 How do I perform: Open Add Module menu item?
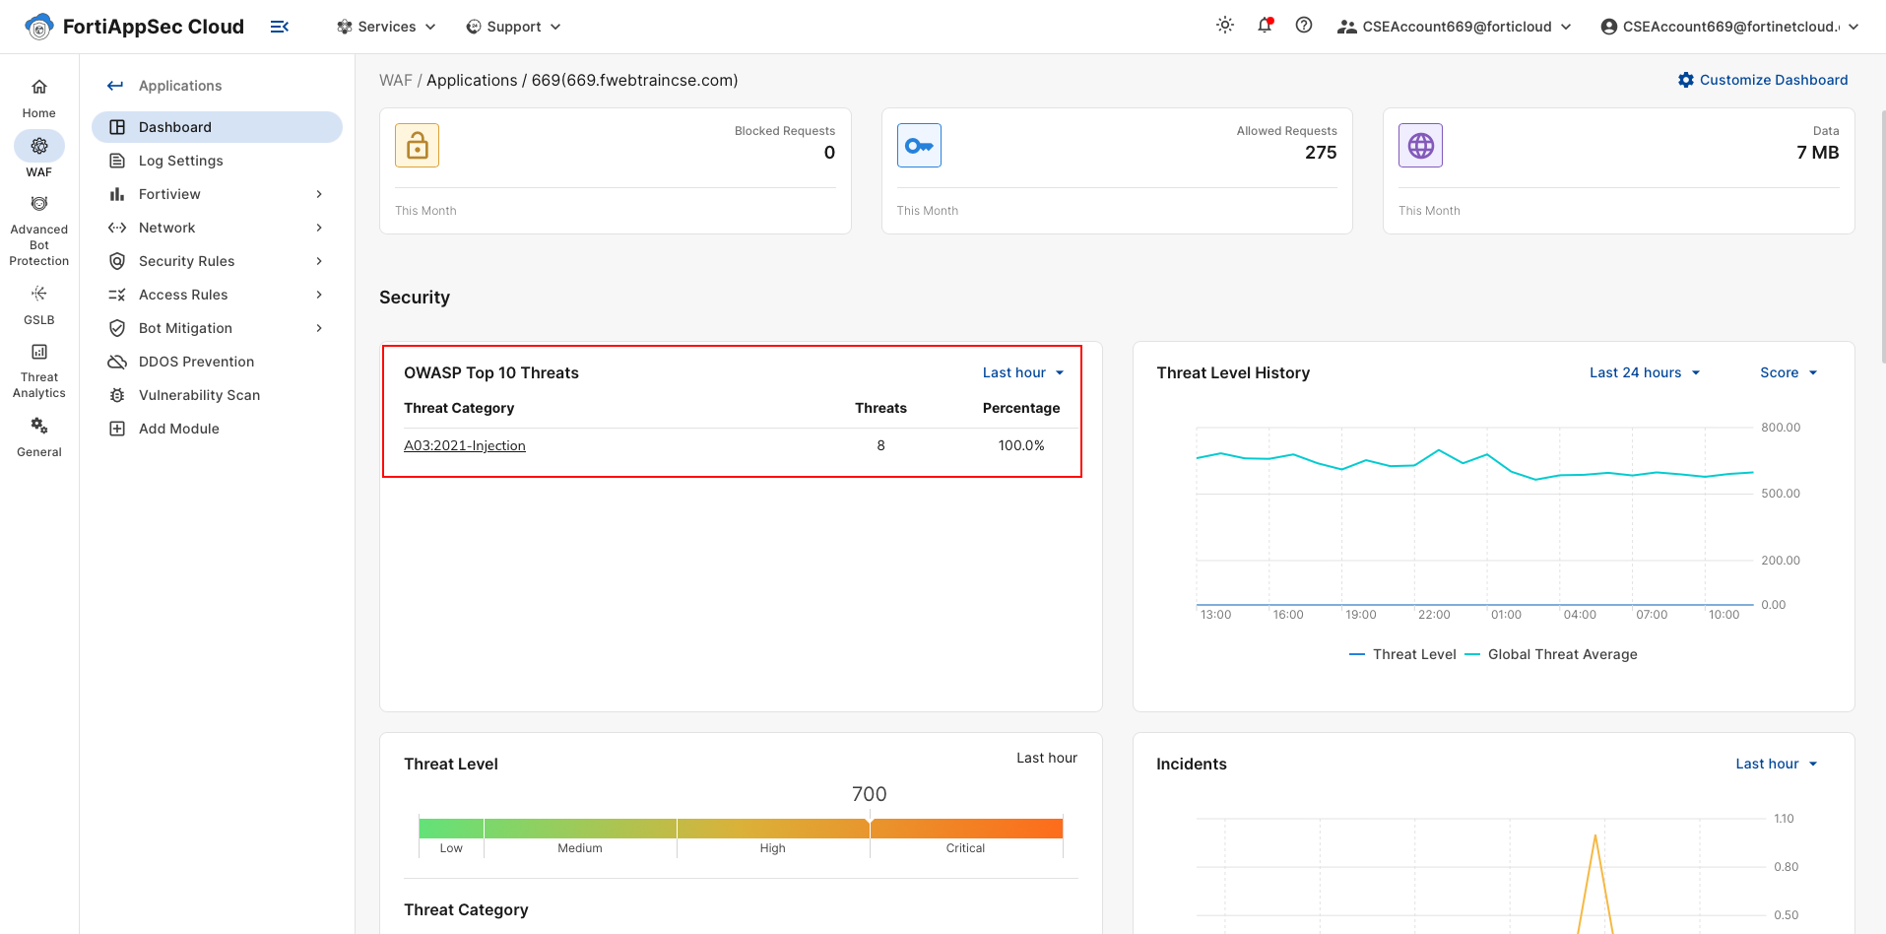pyautogui.click(x=217, y=429)
